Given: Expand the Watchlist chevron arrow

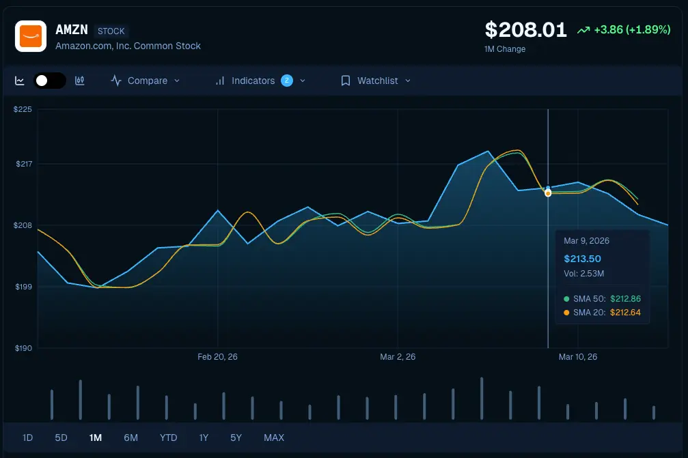Looking at the screenshot, I should click(x=408, y=81).
